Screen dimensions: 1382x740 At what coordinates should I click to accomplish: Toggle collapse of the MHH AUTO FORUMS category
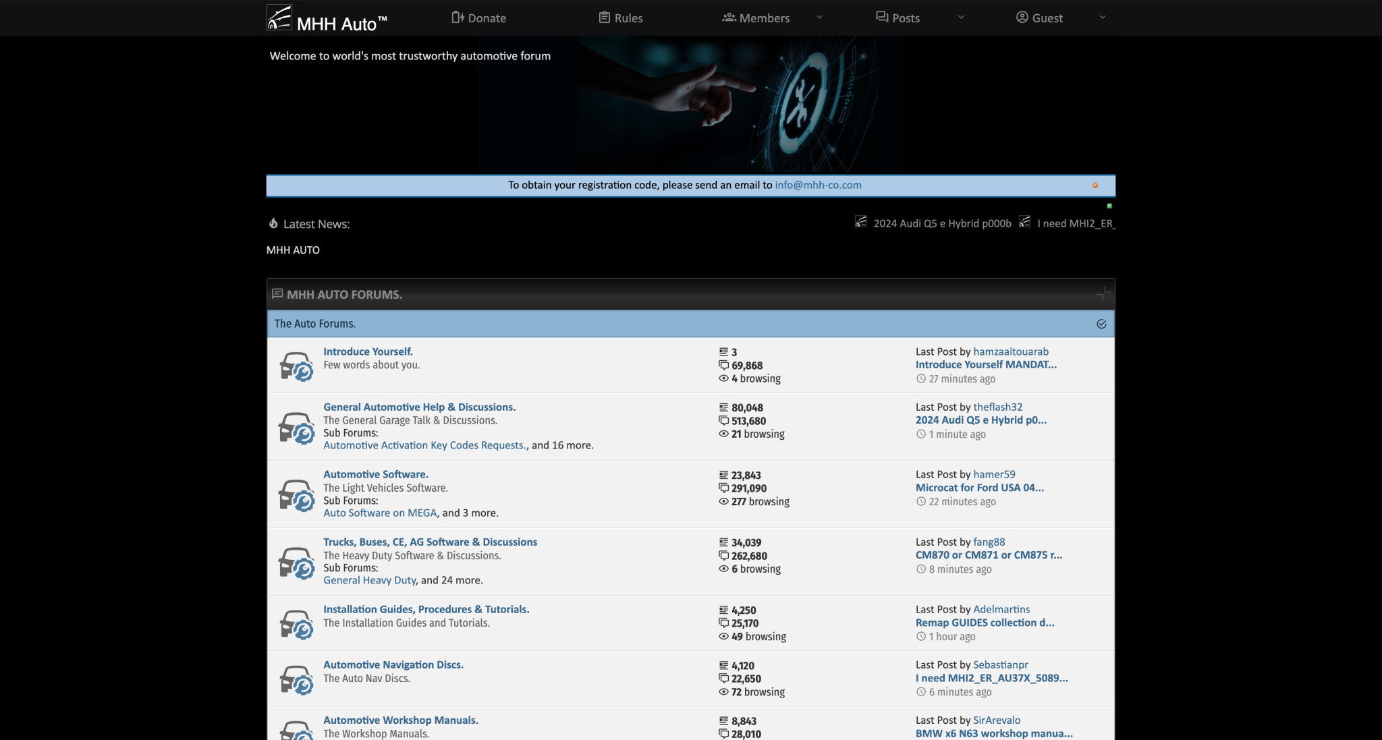(x=1103, y=293)
